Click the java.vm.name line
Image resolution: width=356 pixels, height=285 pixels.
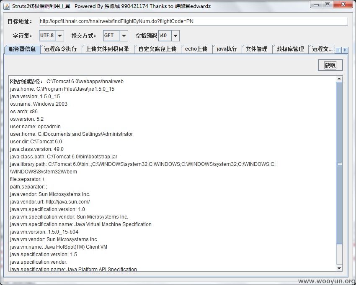58,247
